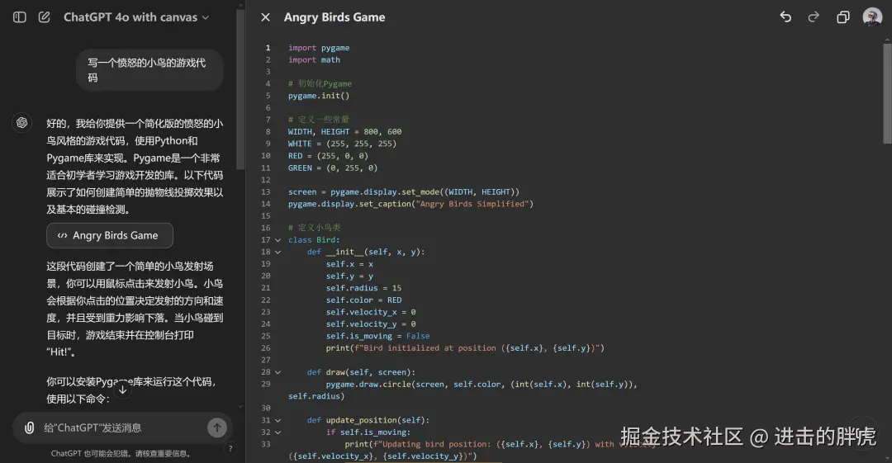Click the line with pygame.display.set_mode

[x=404, y=191]
